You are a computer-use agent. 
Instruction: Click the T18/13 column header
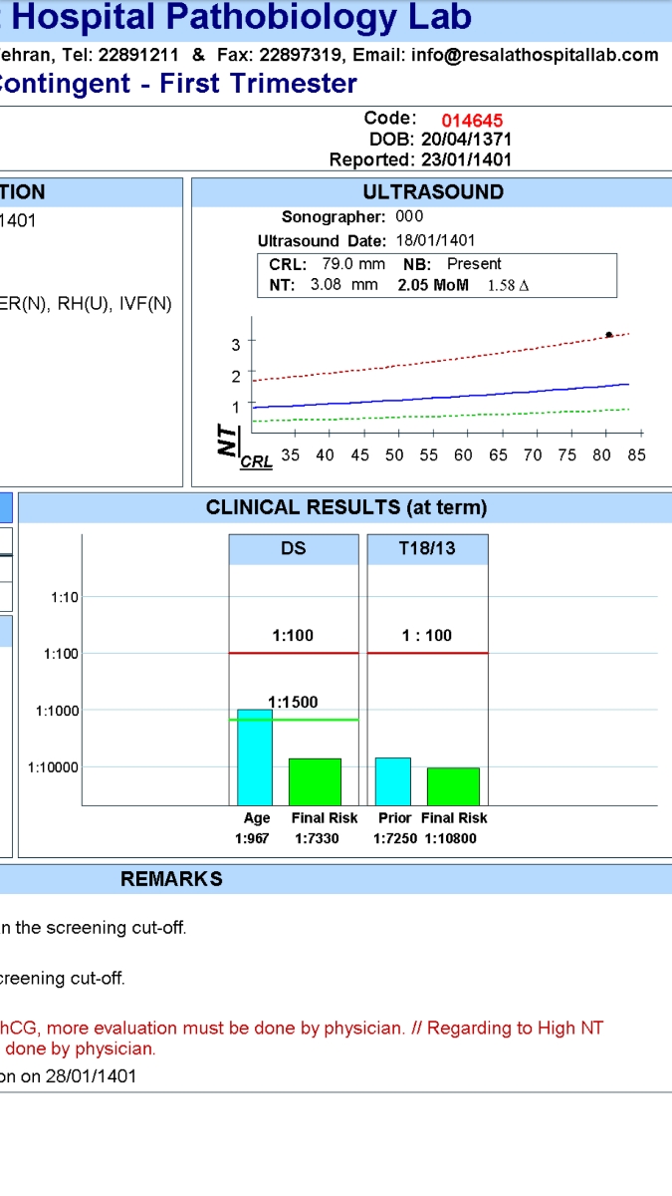pyautogui.click(x=428, y=549)
